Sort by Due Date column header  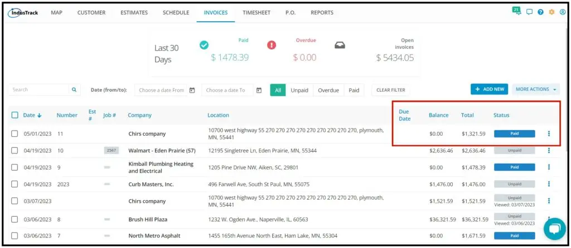pyautogui.click(x=405, y=115)
